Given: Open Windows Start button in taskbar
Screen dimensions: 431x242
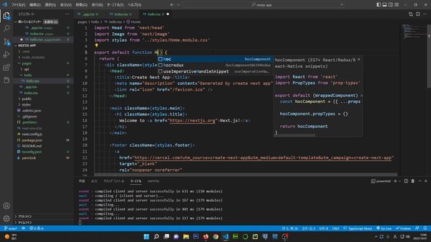Looking at the screenshot, I should pyautogui.click(x=147, y=237).
